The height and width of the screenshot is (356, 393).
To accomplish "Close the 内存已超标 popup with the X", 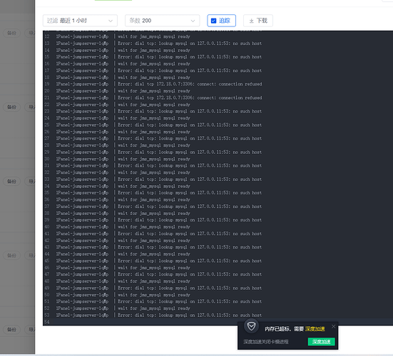I will tap(333, 326).
